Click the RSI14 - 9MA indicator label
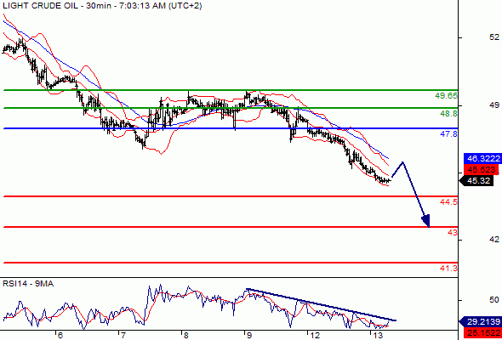This screenshot has height=340, width=502. pos(28,283)
